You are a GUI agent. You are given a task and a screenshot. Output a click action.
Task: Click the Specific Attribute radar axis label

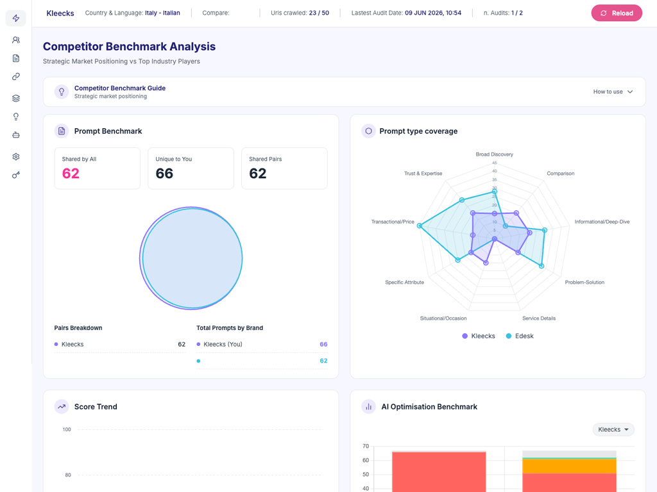coord(404,283)
